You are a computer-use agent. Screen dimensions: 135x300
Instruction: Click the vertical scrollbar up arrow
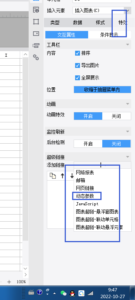click(26, 55)
